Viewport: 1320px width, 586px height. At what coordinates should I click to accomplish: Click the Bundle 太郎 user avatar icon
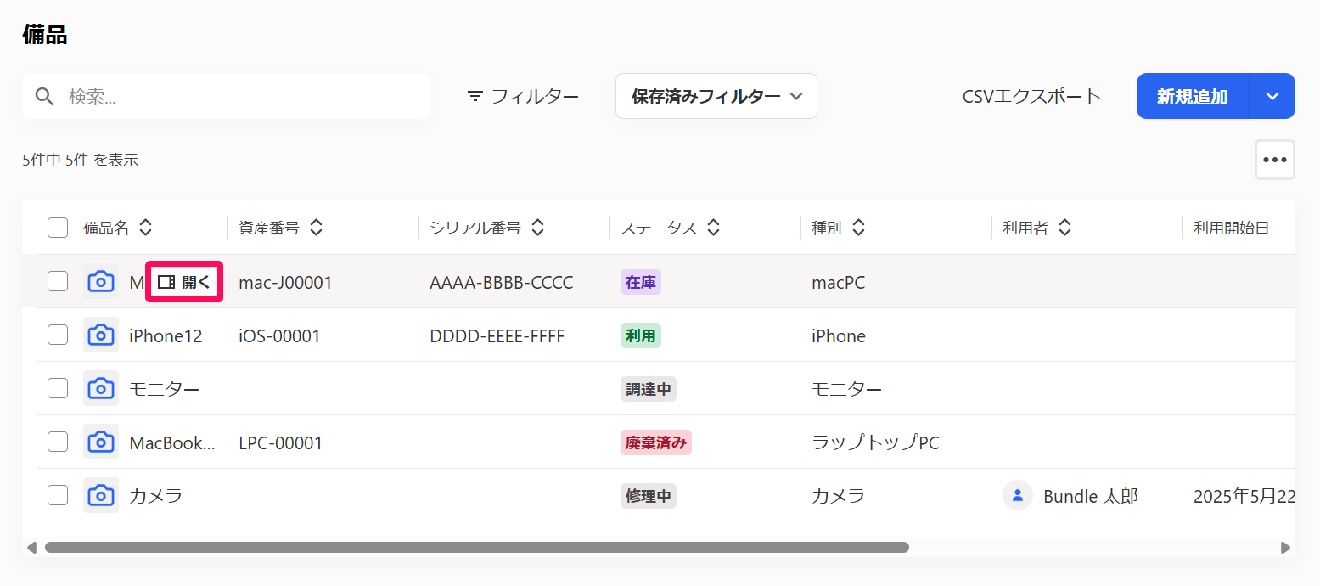[1018, 495]
